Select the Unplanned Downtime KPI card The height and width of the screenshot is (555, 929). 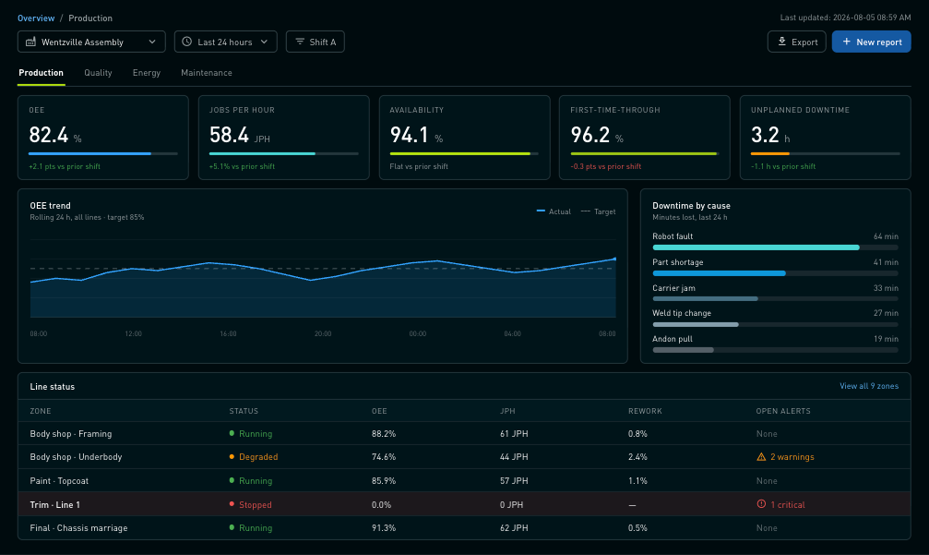(x=825, y=138)
